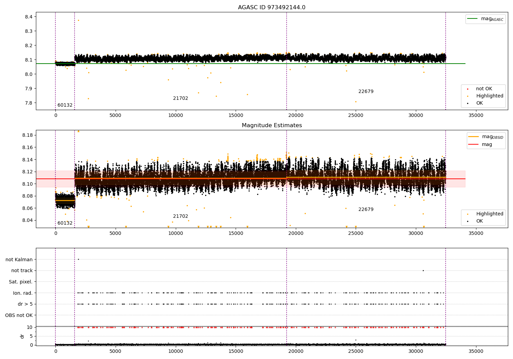Screen dimensions: 513x359
Task: Click the orange mag OBSID legend line
Action: 473,137
